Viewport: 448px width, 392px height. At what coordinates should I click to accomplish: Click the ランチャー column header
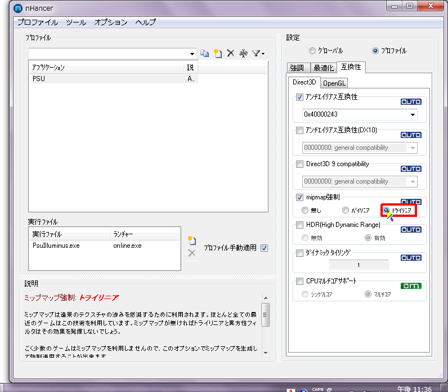[x=145, y=234]
